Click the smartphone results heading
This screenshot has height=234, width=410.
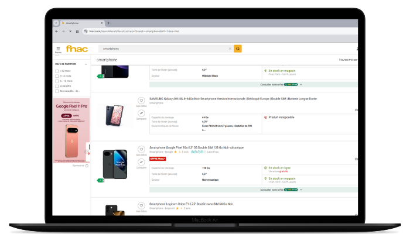[x=107, y=60]
